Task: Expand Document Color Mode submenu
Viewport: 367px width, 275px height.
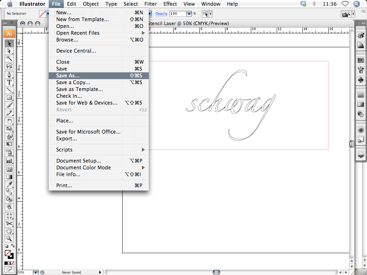Action: (x=99, y=168)
